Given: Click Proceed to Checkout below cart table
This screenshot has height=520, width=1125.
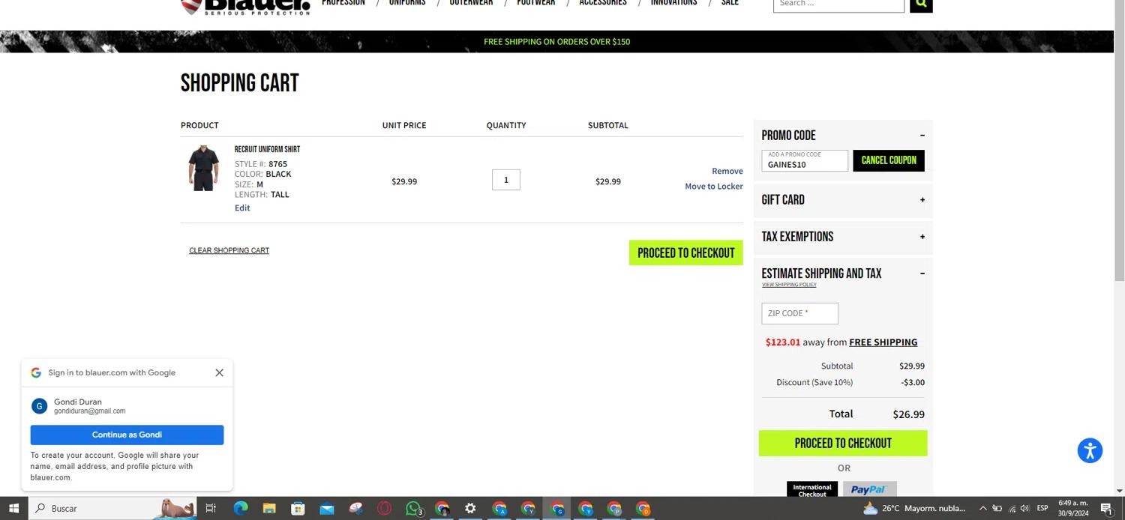Looking at the screenshot, I should (686, 253).
